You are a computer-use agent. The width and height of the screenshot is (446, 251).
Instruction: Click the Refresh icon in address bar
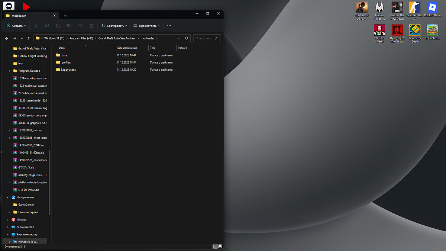pos(187,38)
